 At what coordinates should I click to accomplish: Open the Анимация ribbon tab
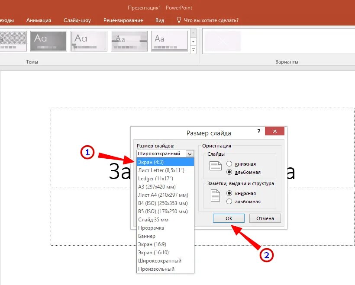39,20
